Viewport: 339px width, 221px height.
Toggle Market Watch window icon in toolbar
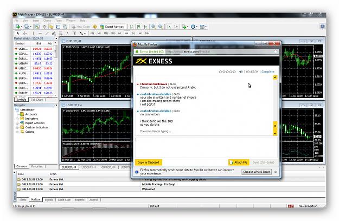point(37,27)
